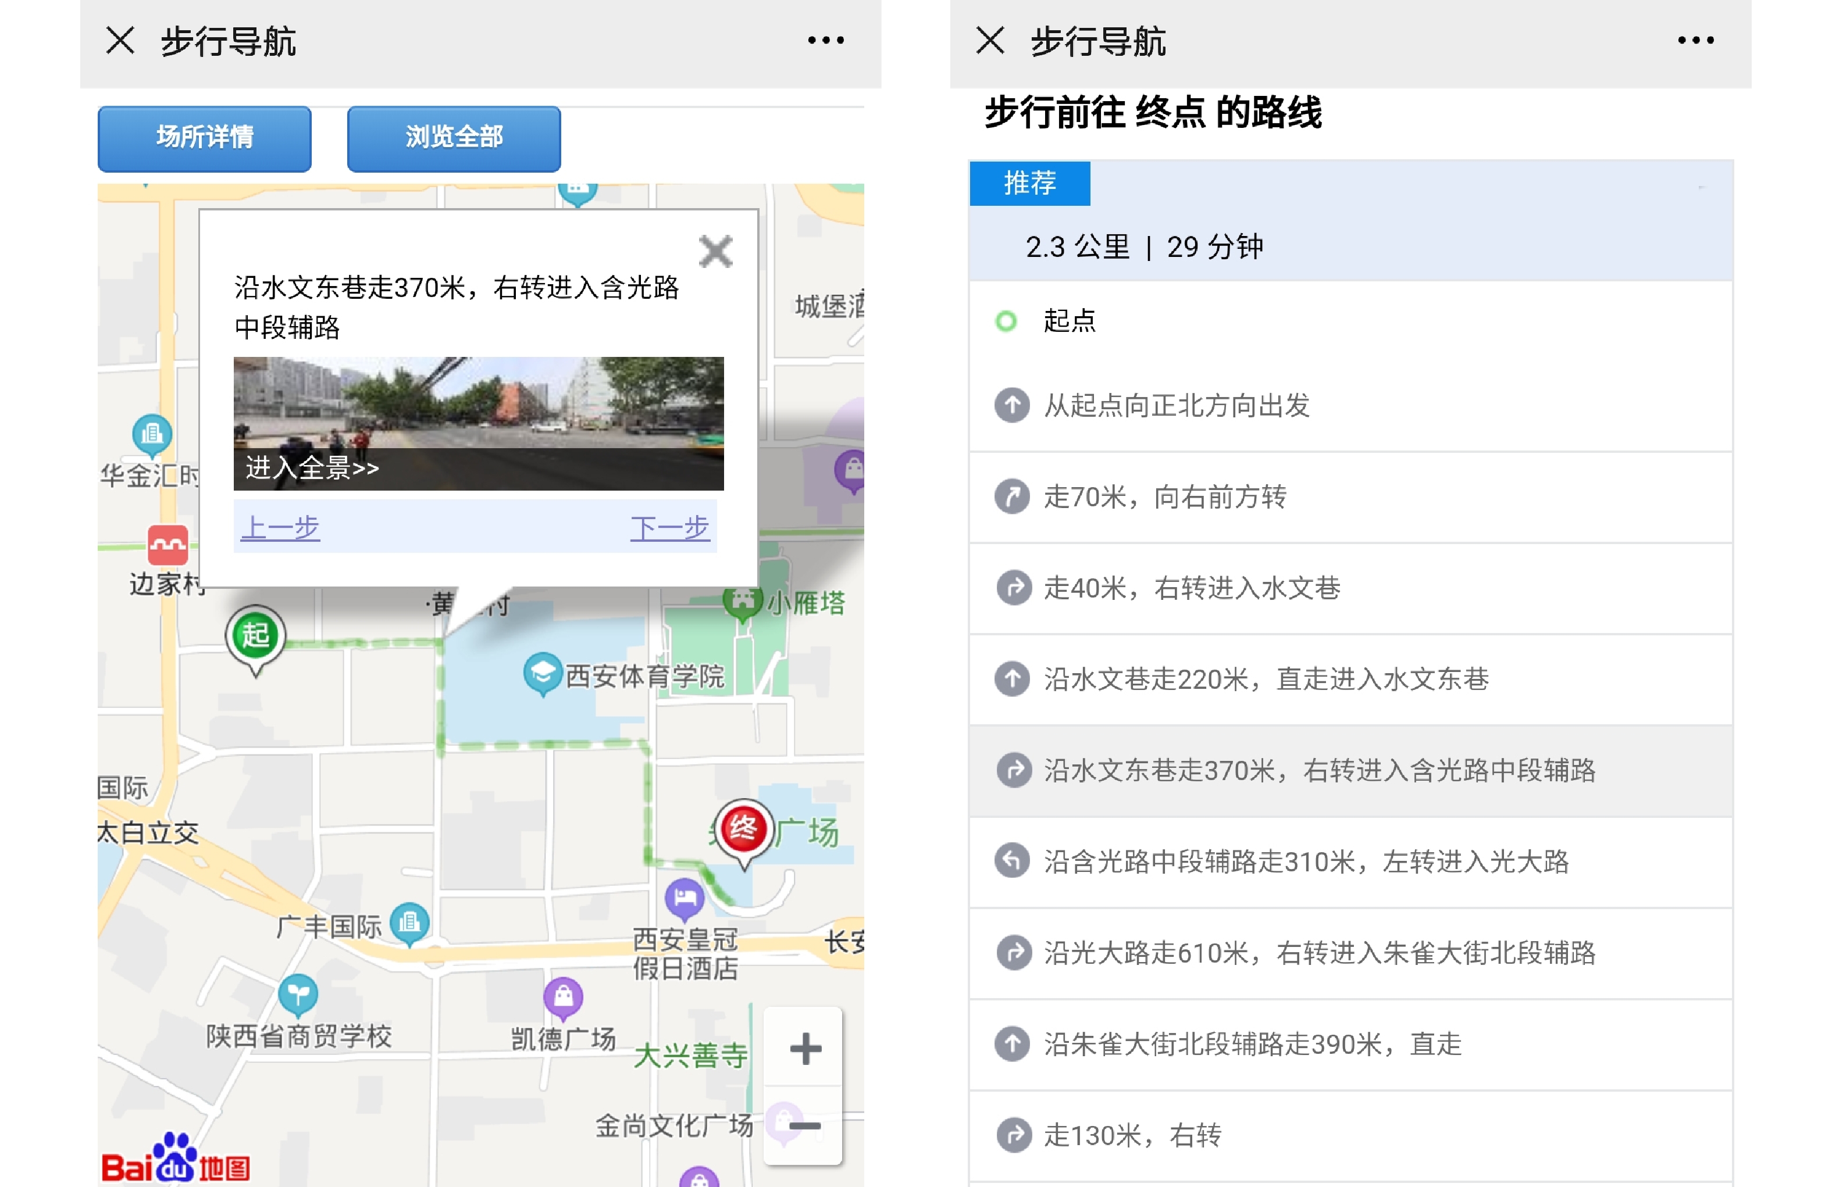
Task: Select highlighted step 沿水文东巷走370米
Action: pyautogui.click(x=1351, y=771)
